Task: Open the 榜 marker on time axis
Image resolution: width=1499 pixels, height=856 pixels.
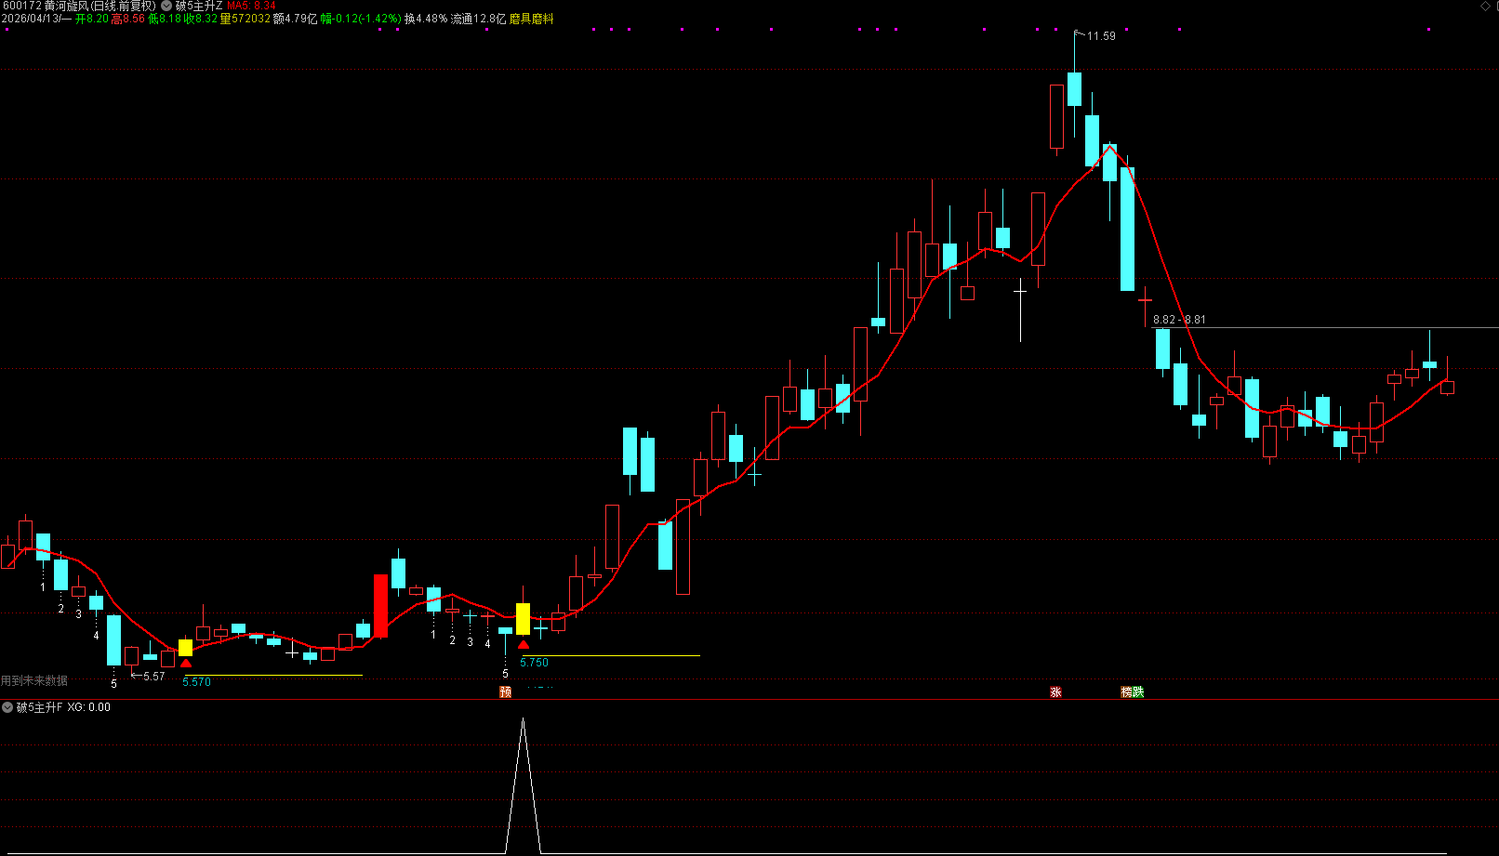Action: pos(1127,691)
